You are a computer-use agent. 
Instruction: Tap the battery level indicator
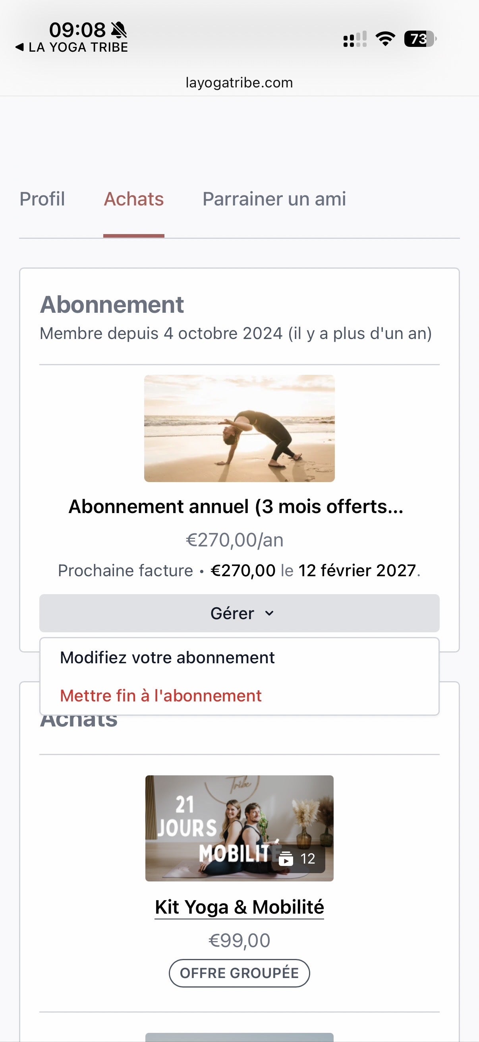(x=419, y=39)
